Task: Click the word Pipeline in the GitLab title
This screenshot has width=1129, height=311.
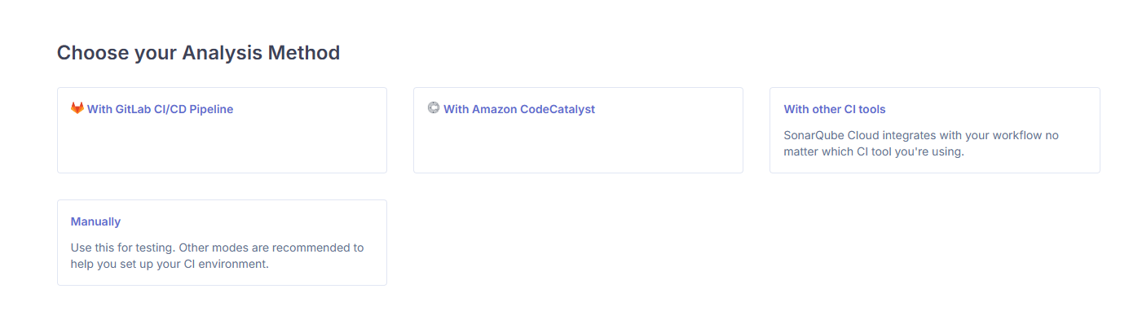Action: 211,109
